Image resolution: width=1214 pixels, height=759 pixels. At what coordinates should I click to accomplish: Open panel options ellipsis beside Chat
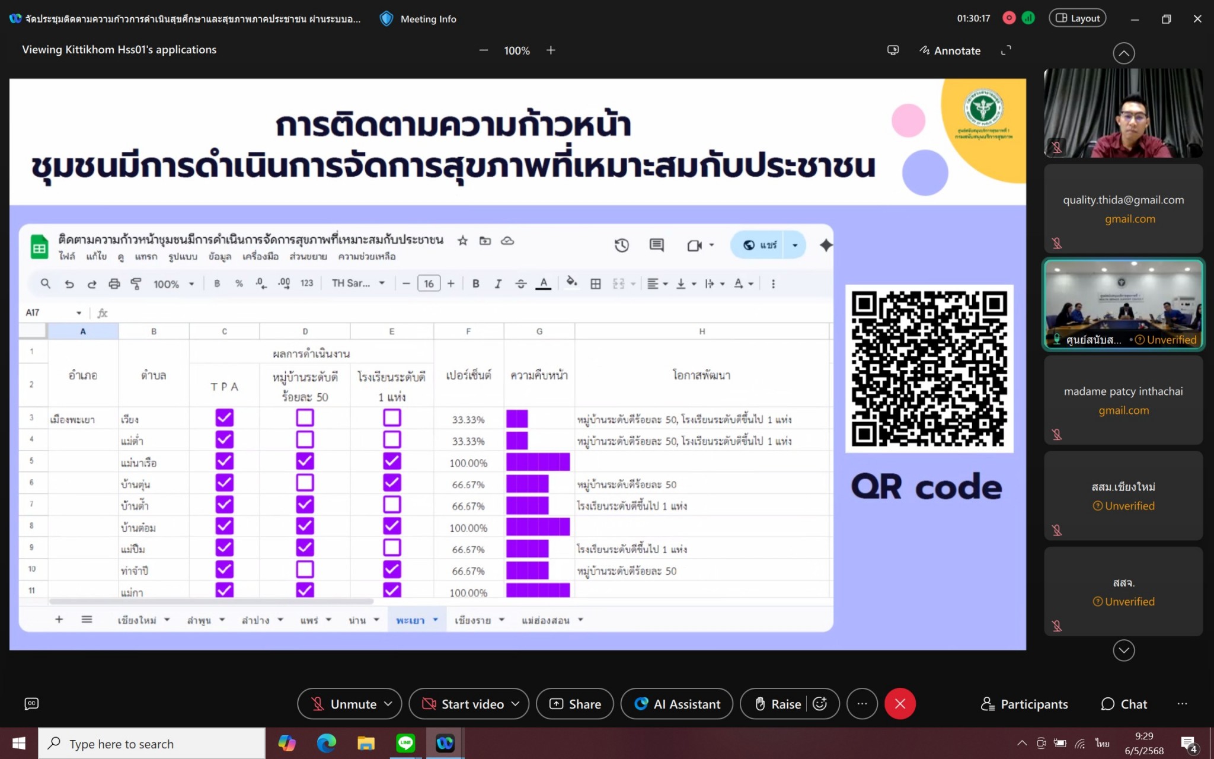click(x=1182, y=704)
